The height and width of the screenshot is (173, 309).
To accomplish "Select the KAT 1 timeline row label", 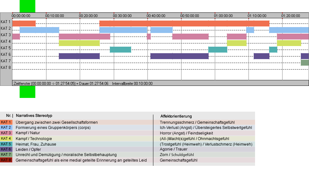I will tap(6, 22).
